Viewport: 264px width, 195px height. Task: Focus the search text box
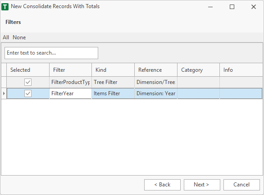51,53
